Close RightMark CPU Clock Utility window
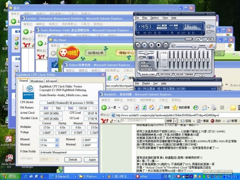The image size is (240, 180). 103,75
